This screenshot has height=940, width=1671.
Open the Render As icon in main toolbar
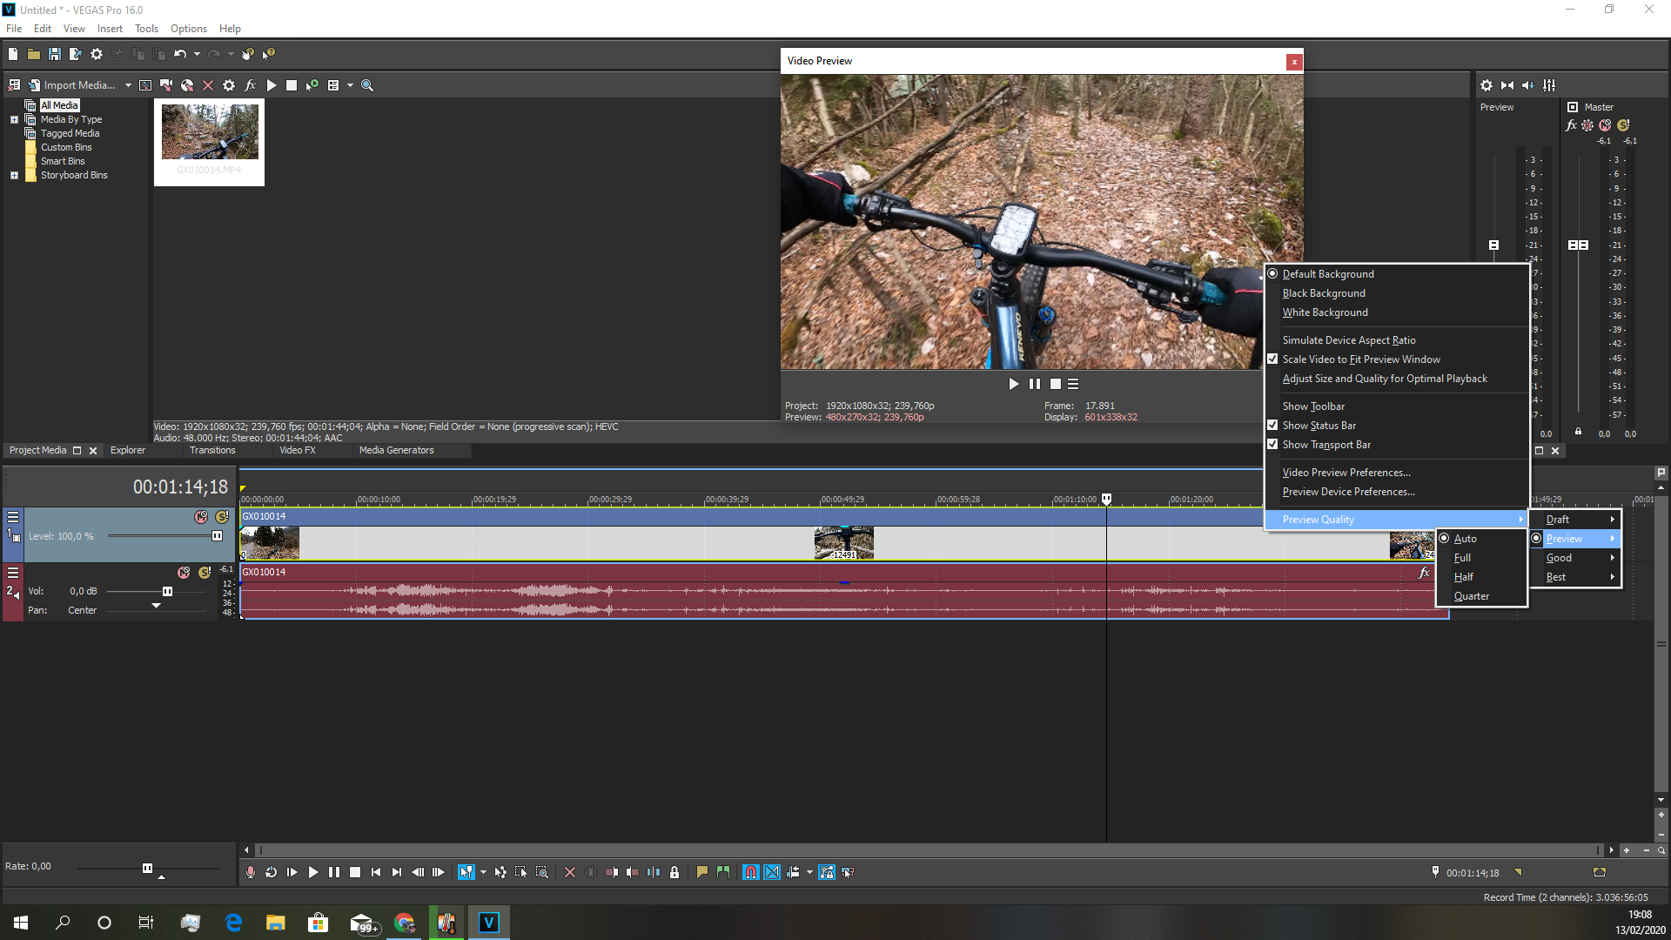click(75, 54)
